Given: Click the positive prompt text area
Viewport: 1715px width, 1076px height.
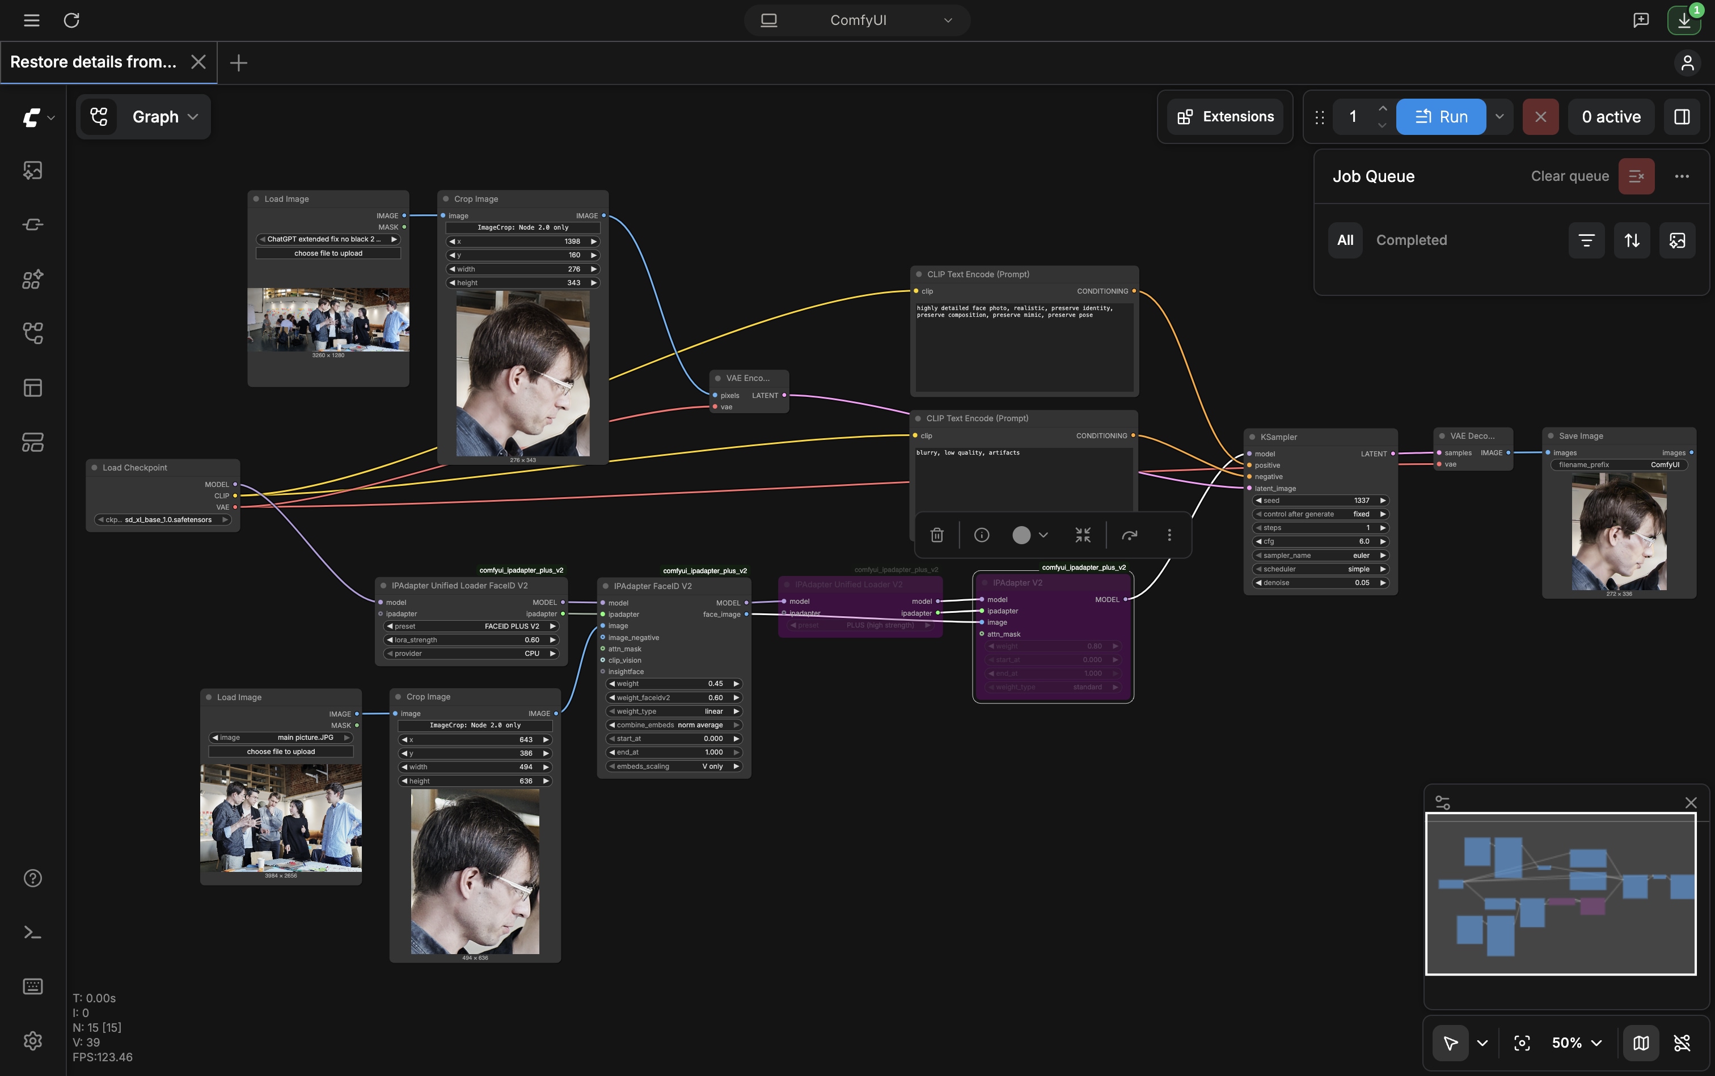Looking at the screenshot, I should point(1024,348).
